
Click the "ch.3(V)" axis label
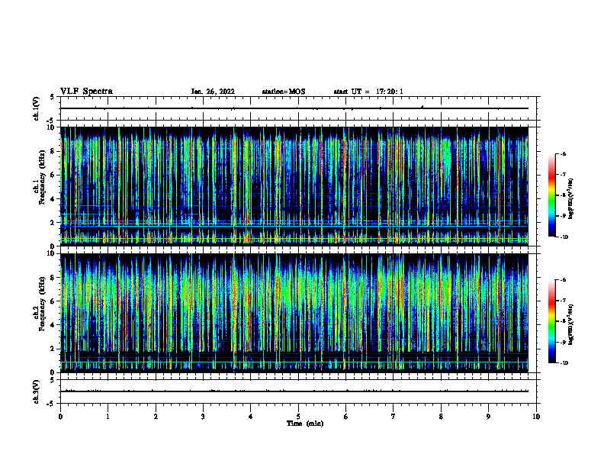pos(37,391)
